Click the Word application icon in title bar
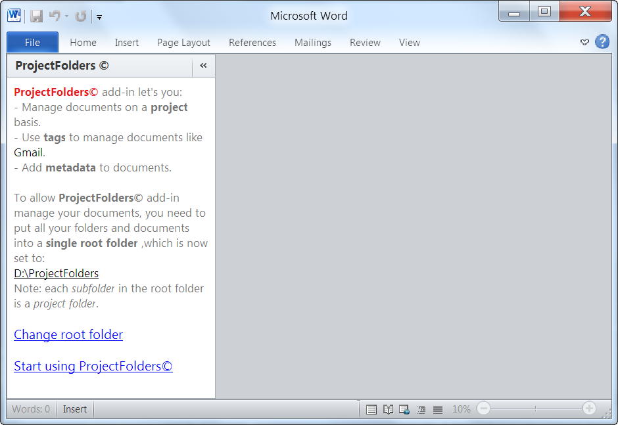Screen dimensions: 618x425 point(14,16)
